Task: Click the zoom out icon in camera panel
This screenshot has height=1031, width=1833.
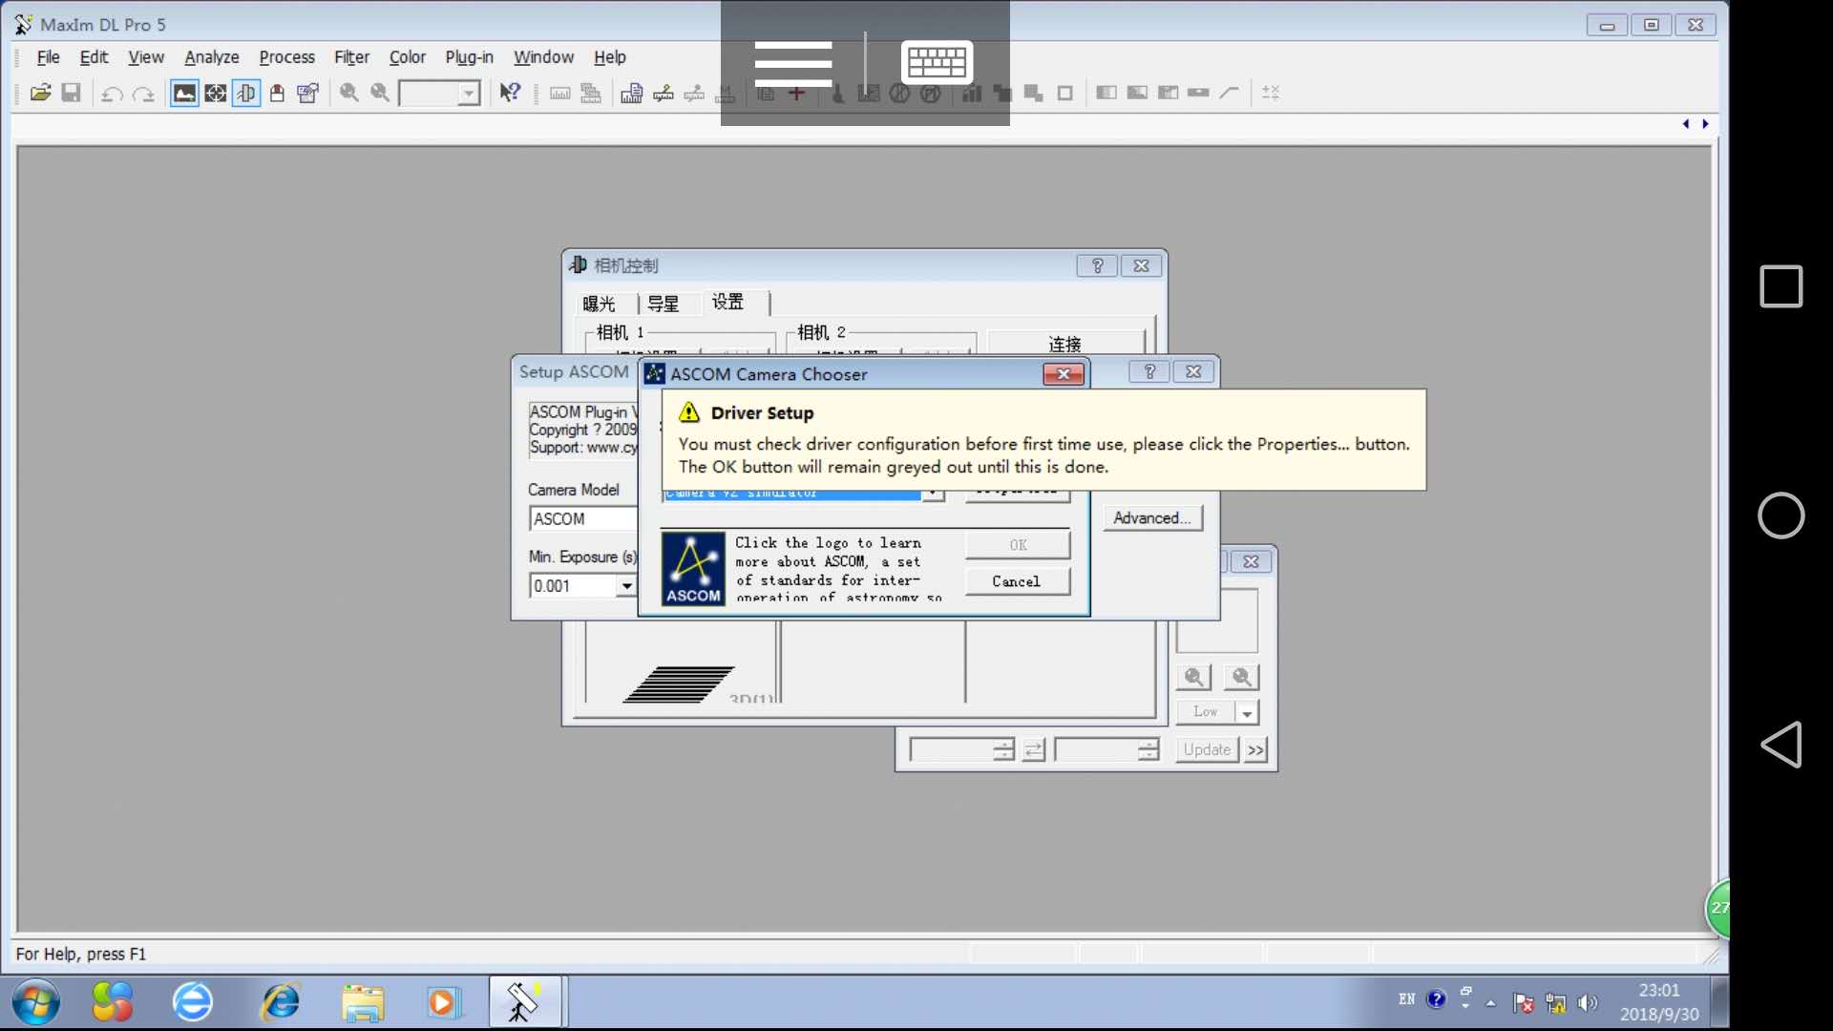Action: tap(1240, 677)
